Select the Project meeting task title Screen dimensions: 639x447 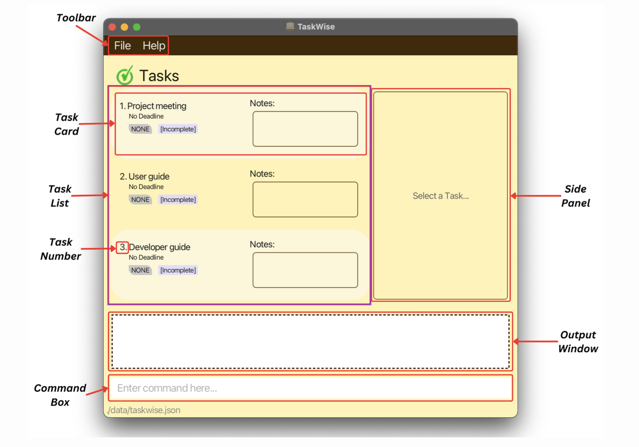tap(157, 106)
